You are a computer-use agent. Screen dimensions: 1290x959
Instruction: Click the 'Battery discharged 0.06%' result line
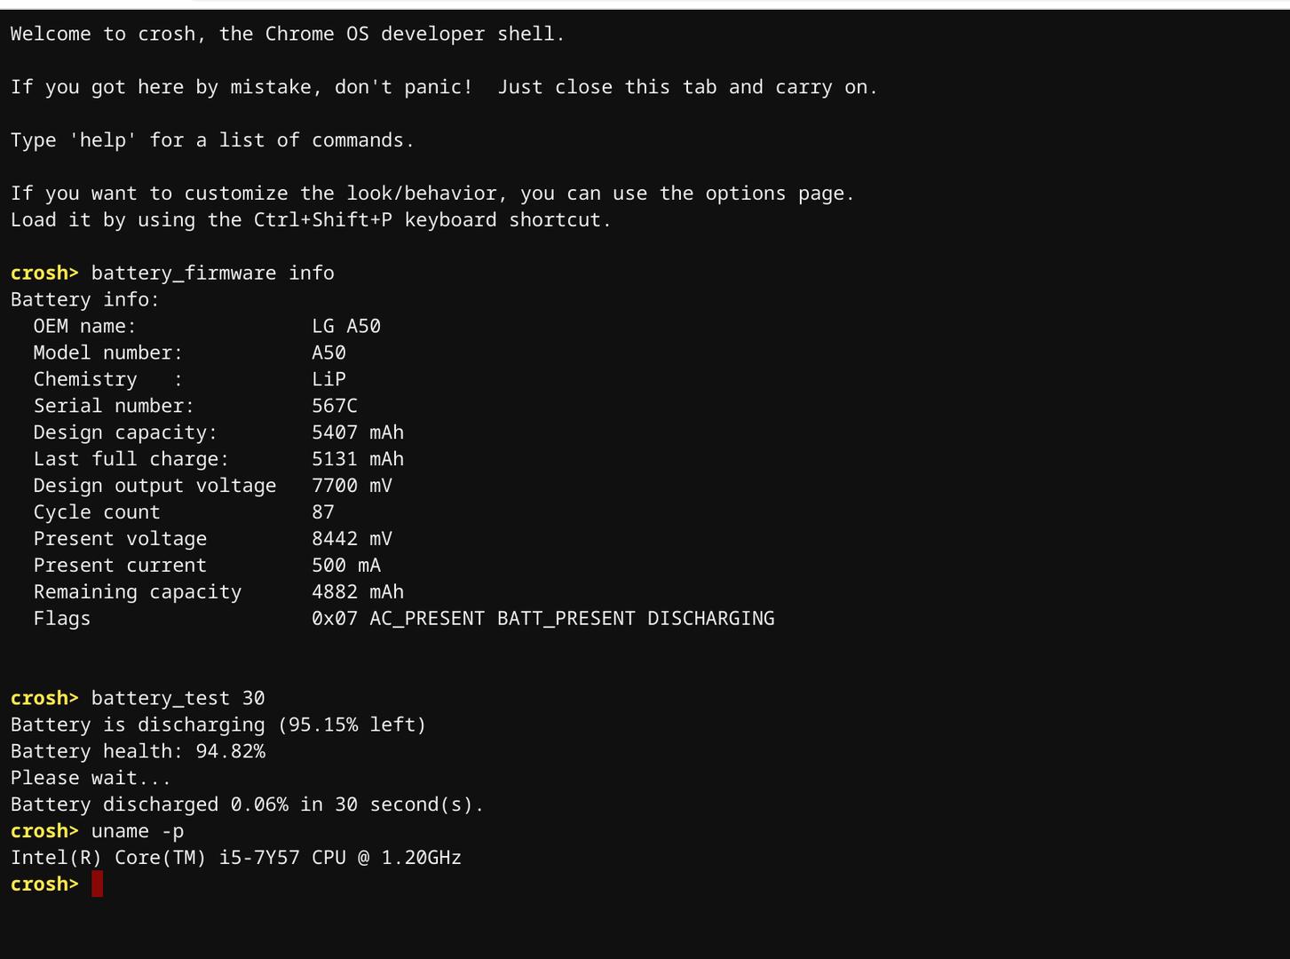(x=248, y=805)
